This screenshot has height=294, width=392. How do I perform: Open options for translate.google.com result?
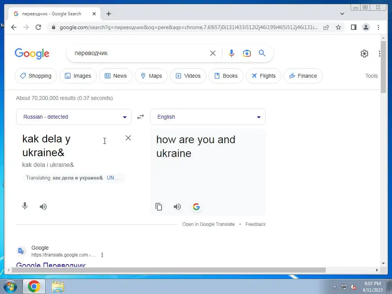pos(102,255)
